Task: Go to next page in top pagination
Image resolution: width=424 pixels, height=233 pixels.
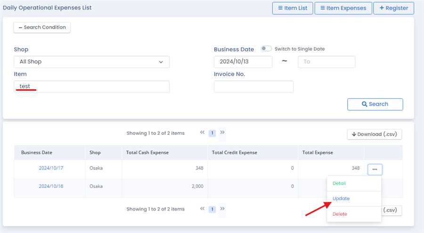Action: pyautogui.click(x=222, y=133)
